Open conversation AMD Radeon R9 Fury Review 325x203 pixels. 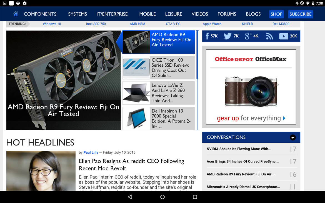pyautogui.click(x=241, y=174)
